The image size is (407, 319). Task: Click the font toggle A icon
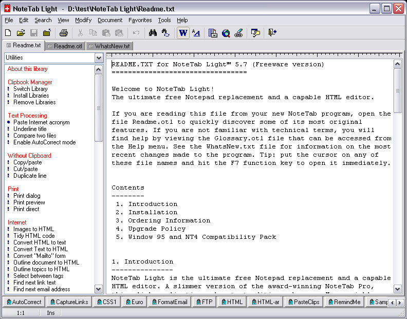click(196, 33)
